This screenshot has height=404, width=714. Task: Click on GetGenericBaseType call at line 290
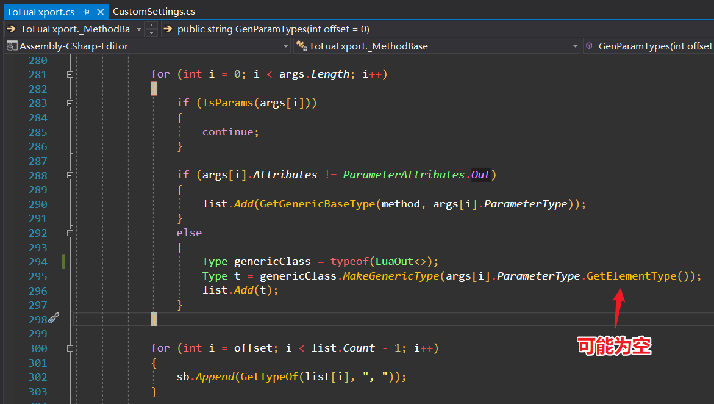[x=318, y=204]
